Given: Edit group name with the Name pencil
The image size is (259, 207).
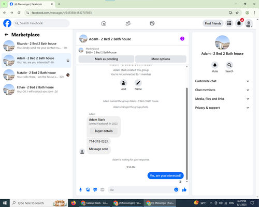Looking at the screenshot, I should [138, 83].
